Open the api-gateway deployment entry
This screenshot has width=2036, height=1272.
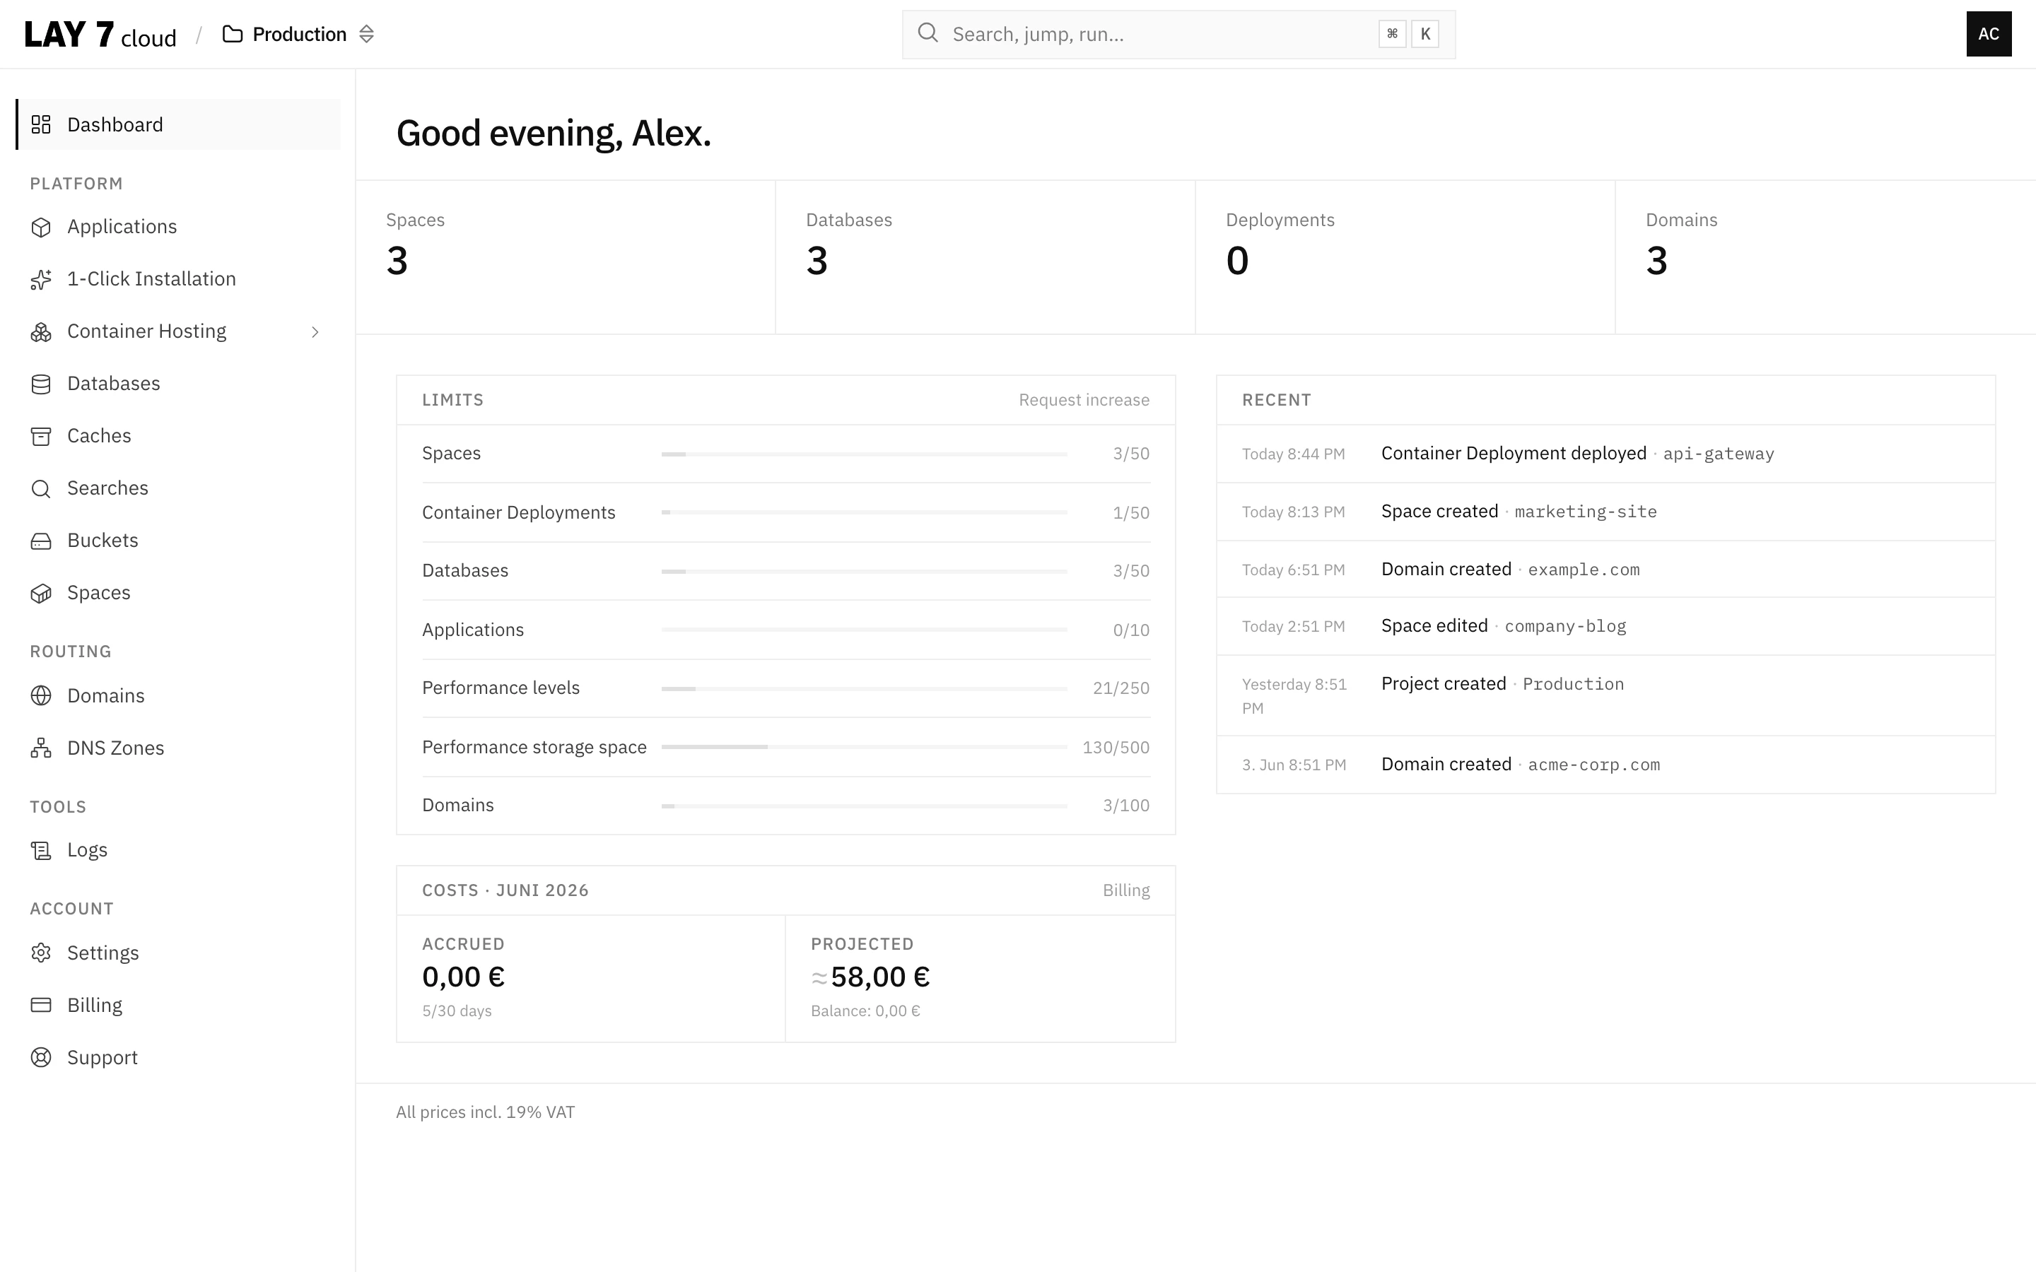pos(1605,454)
